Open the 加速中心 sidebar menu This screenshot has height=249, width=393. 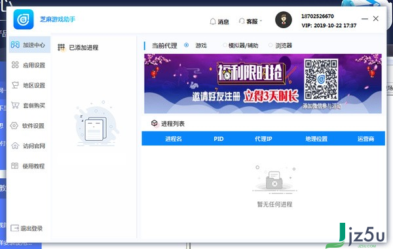pos(29,45)
